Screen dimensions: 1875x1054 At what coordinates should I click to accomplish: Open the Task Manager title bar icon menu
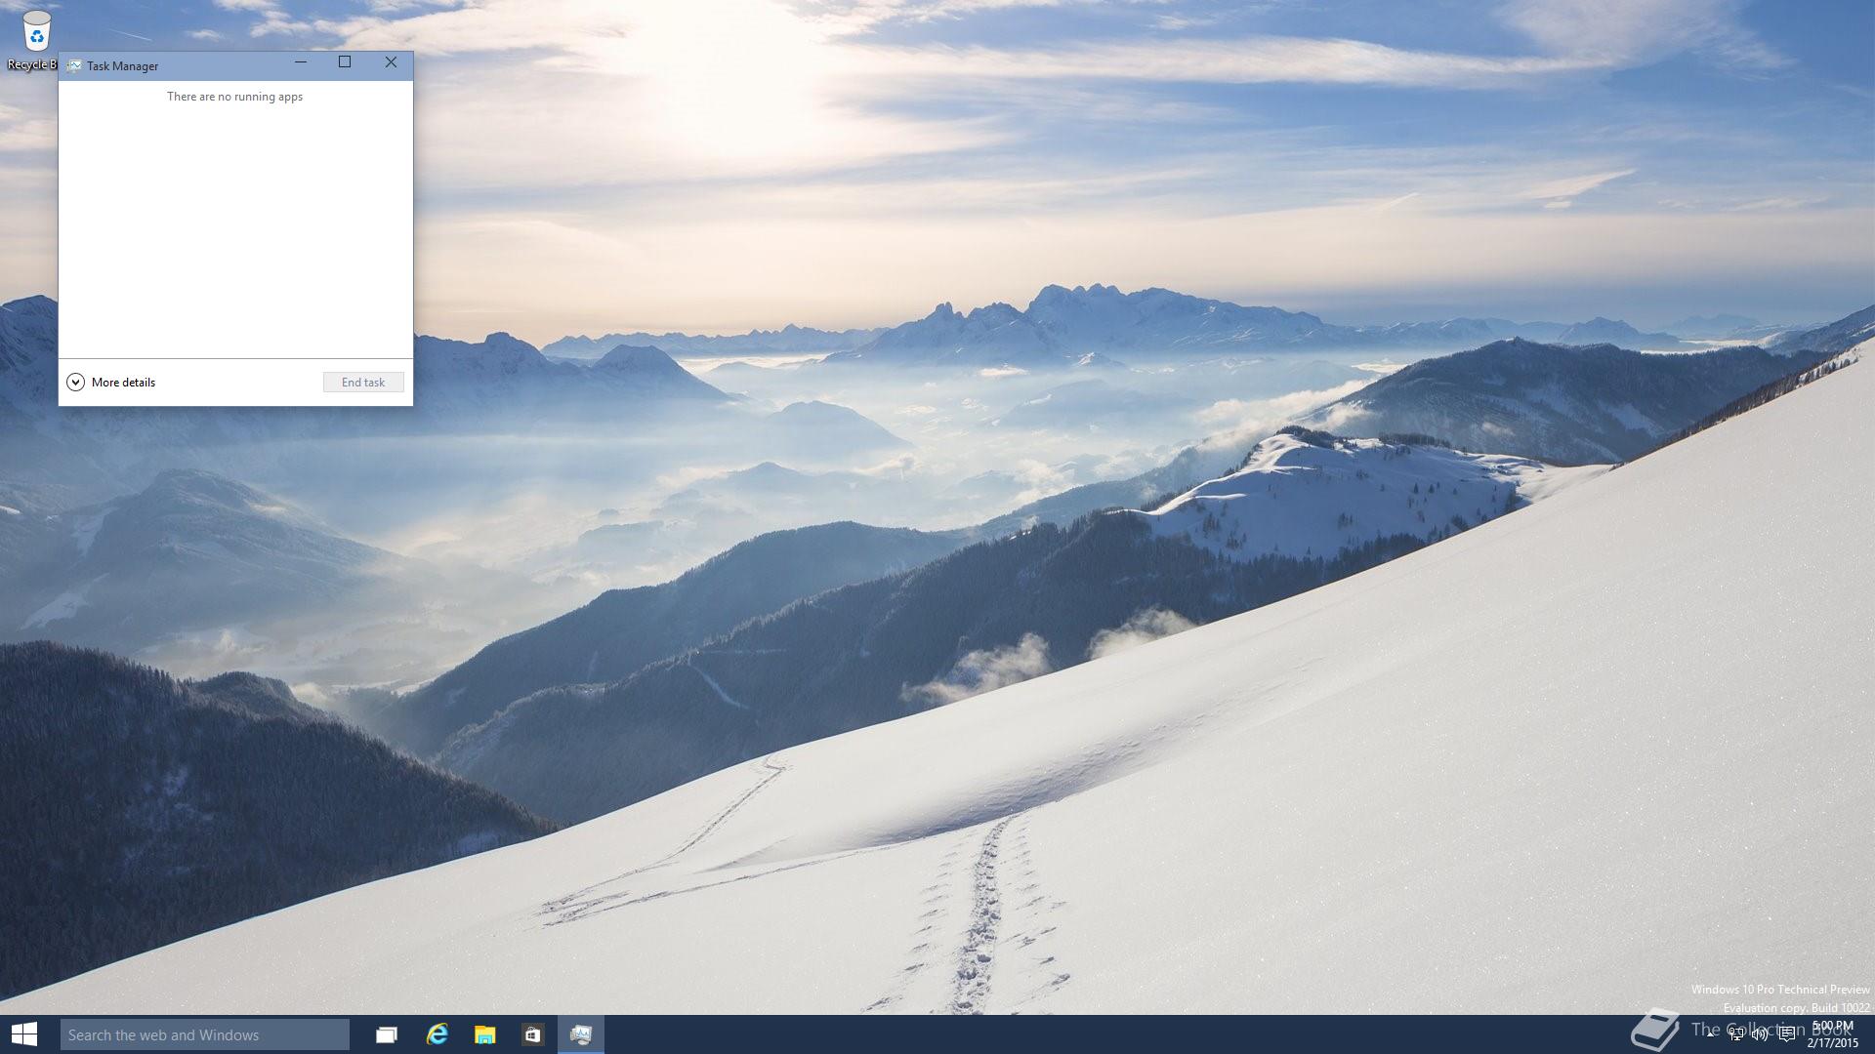[73, 66]
